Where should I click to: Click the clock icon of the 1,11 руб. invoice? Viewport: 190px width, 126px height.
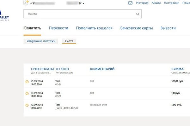pyautogui.click(x=27, y=94)
